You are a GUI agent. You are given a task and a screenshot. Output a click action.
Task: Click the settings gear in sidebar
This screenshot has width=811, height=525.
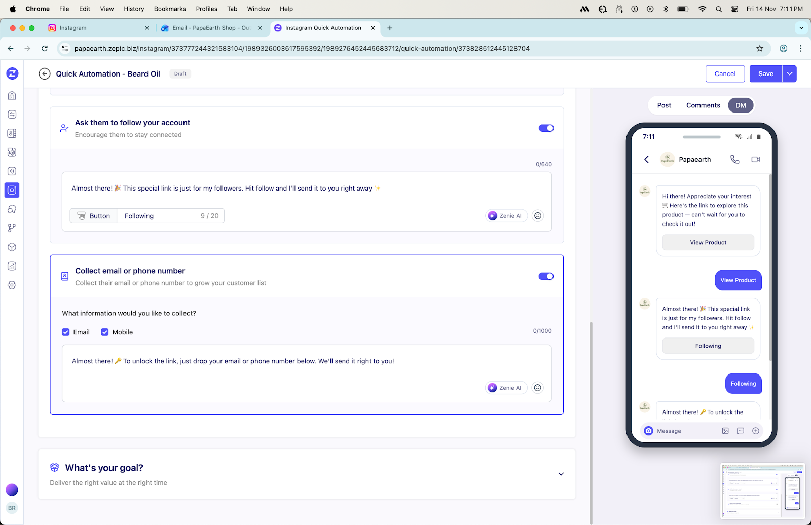12,285
